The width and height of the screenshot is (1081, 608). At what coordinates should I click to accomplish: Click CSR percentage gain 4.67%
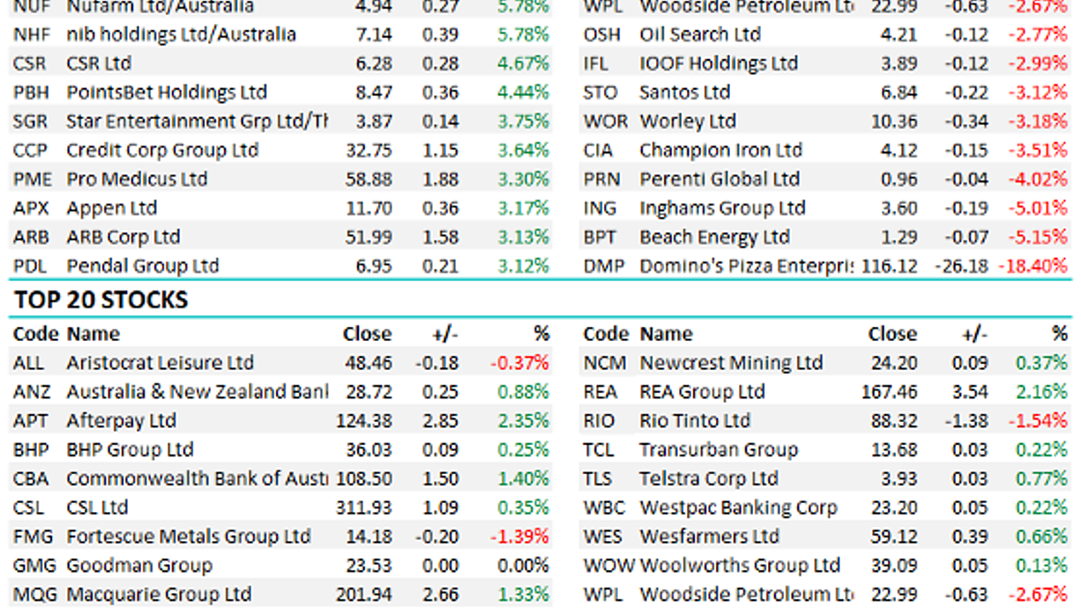click(523, 64)
